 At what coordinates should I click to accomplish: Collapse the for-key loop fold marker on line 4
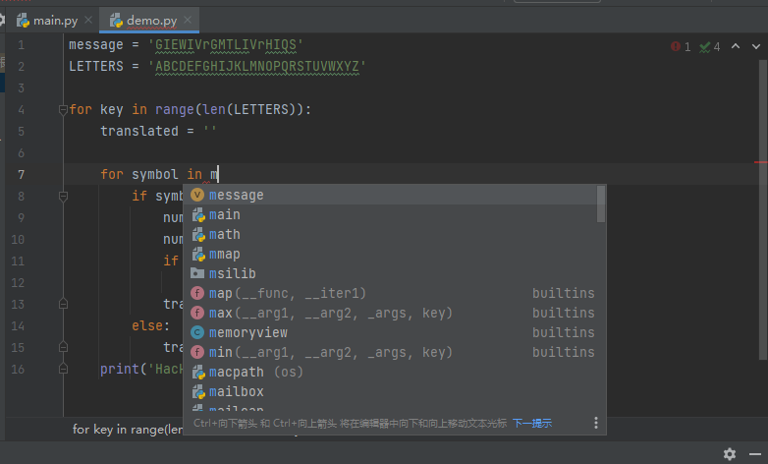tap(63, 110)
